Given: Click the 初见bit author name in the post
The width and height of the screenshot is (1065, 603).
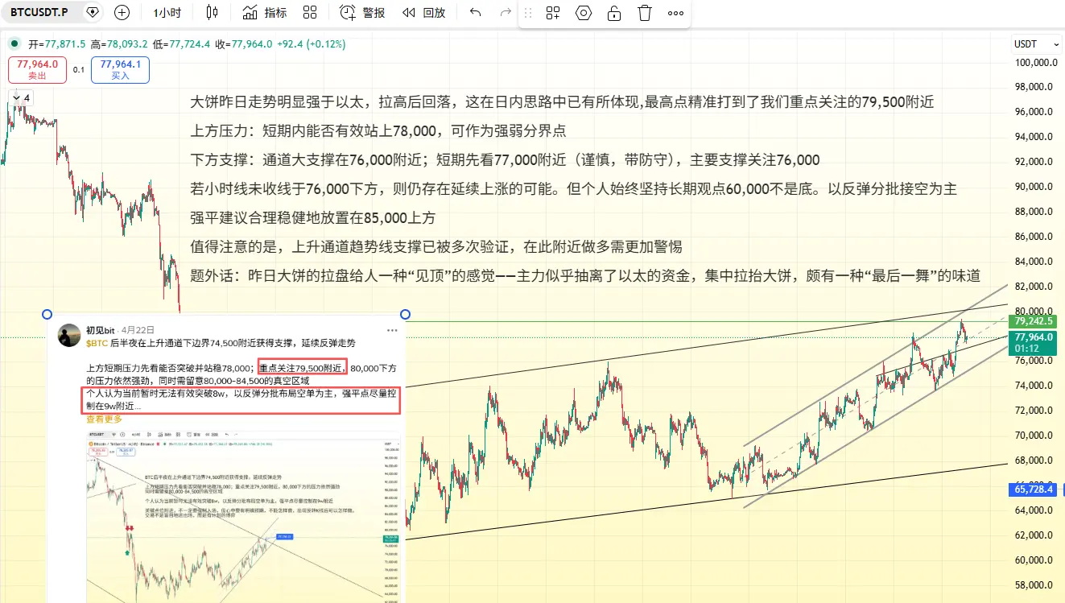Looking at the screenshot, I should click(101, 330).
